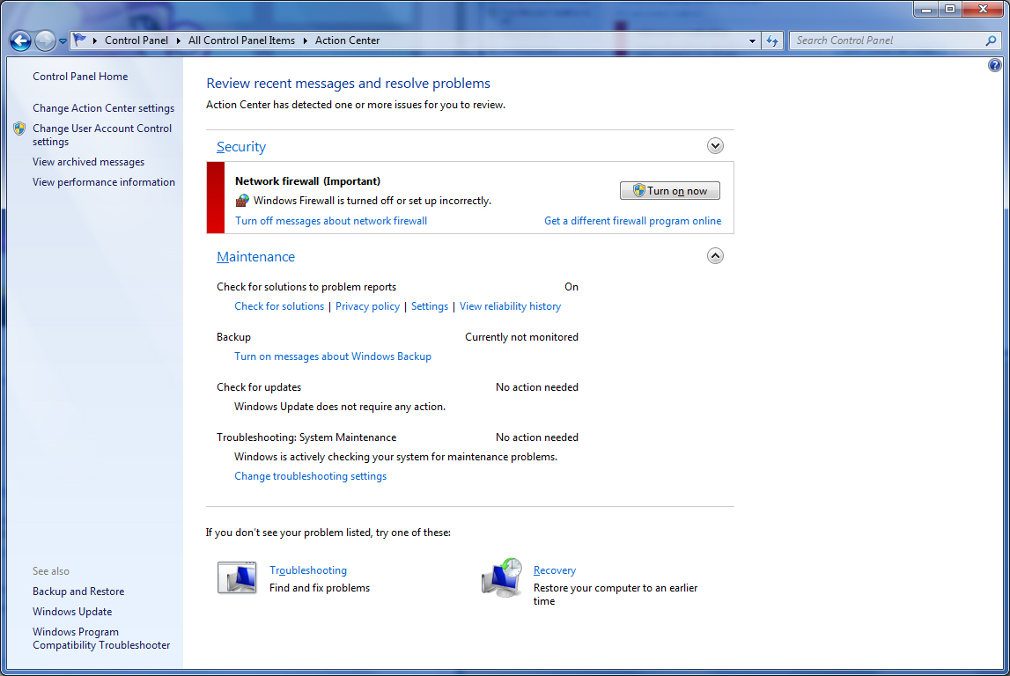The height and width of the screenshot is (676, 1010).
Task: Open the Recovery link
Action: click(555, 570)
